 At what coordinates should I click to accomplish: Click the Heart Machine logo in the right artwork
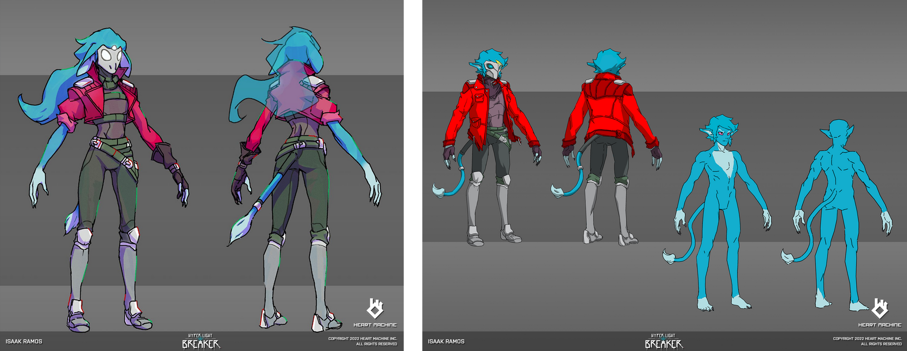880,313
